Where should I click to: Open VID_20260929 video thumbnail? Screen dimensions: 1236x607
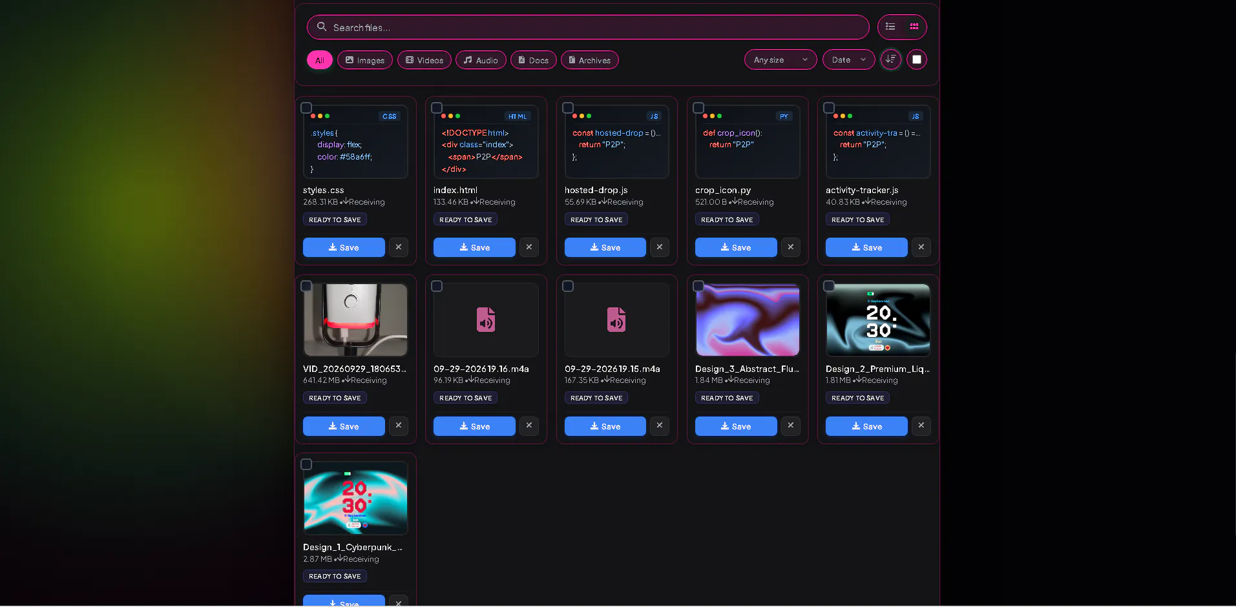click(x=355, y=320)
